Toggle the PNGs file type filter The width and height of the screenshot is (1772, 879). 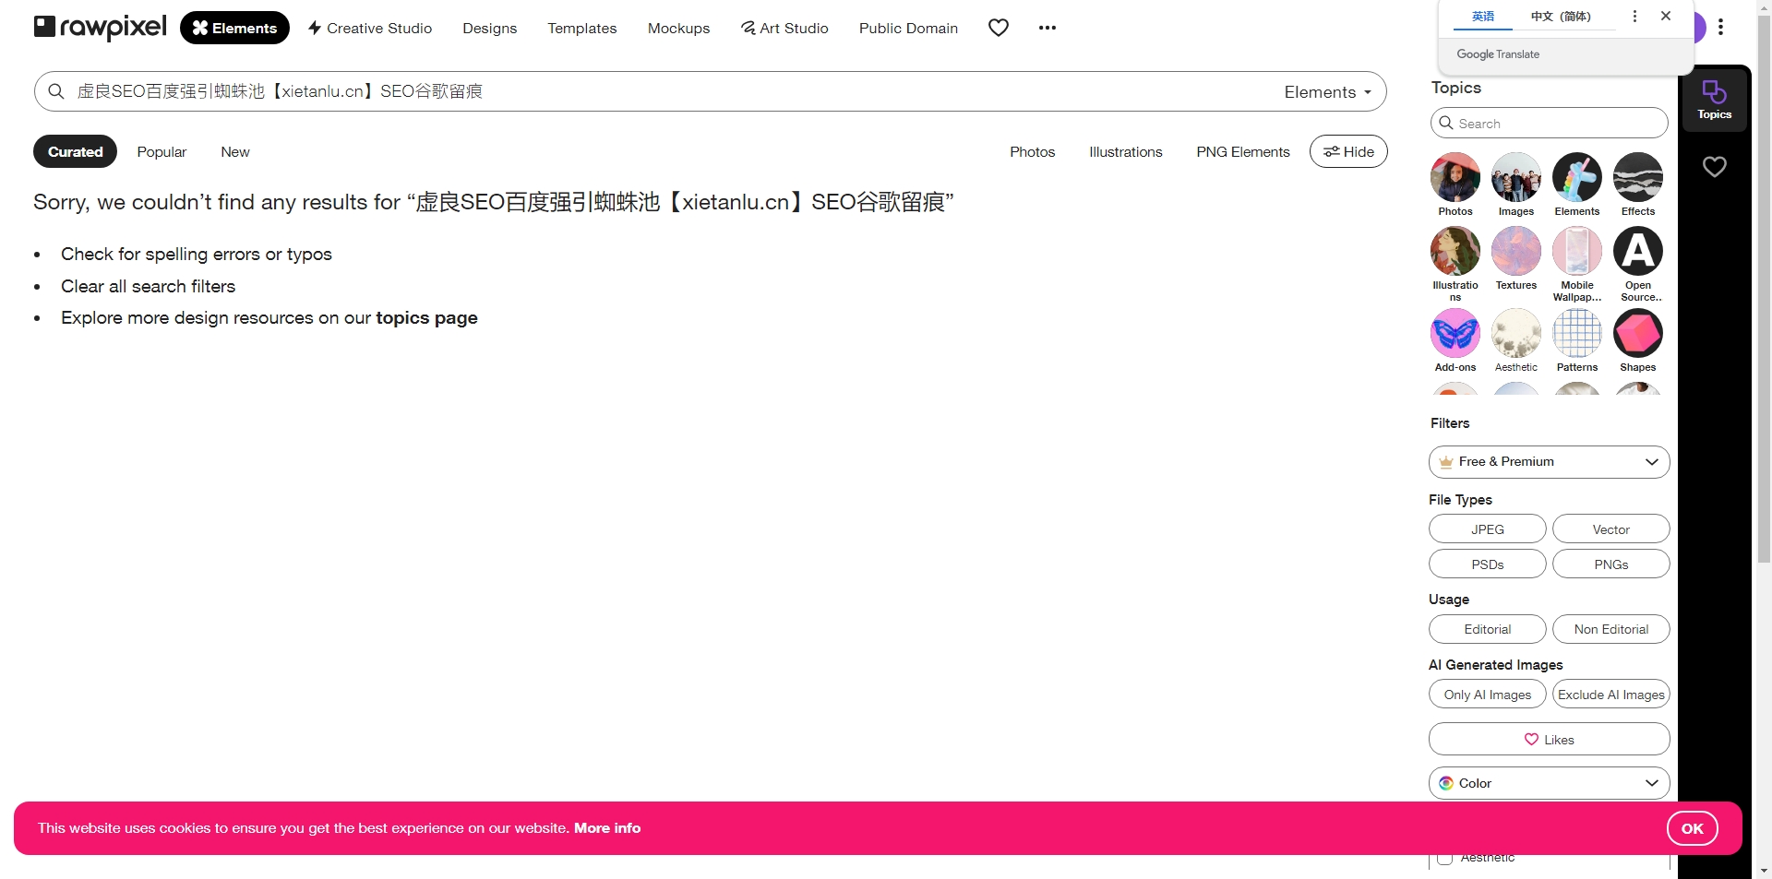click(x=1610, y=564)
